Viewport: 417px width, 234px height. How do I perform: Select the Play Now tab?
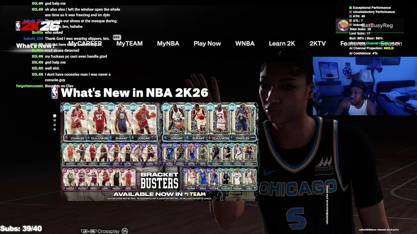207,44
